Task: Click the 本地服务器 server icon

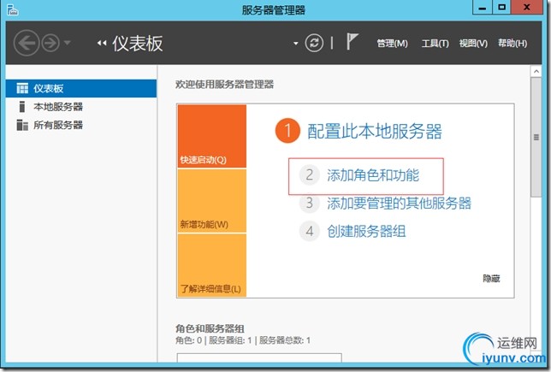Action: click(21, 106)
